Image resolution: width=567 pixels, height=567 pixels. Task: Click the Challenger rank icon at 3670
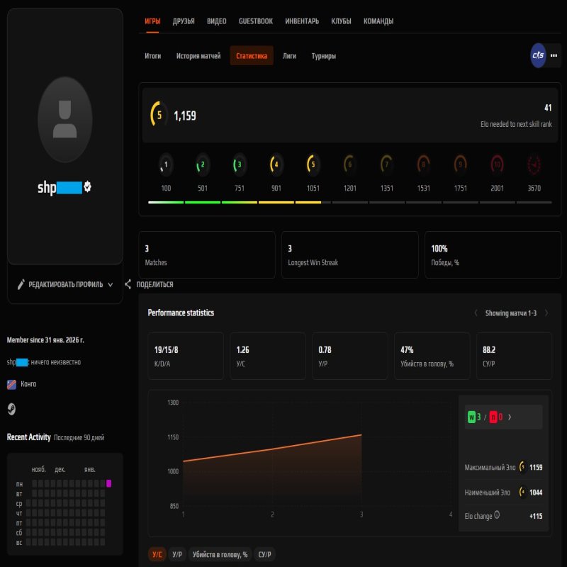pyautogui.click(x=534, y=165)
